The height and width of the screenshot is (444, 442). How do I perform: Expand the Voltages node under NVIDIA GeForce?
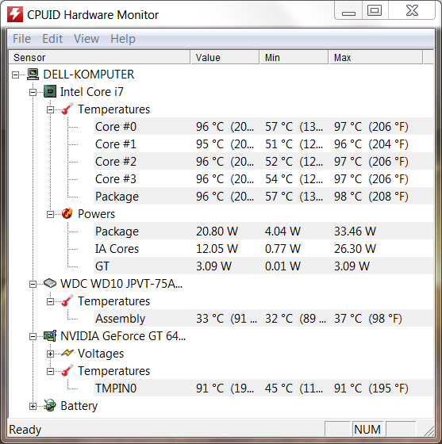pos(50,354)
